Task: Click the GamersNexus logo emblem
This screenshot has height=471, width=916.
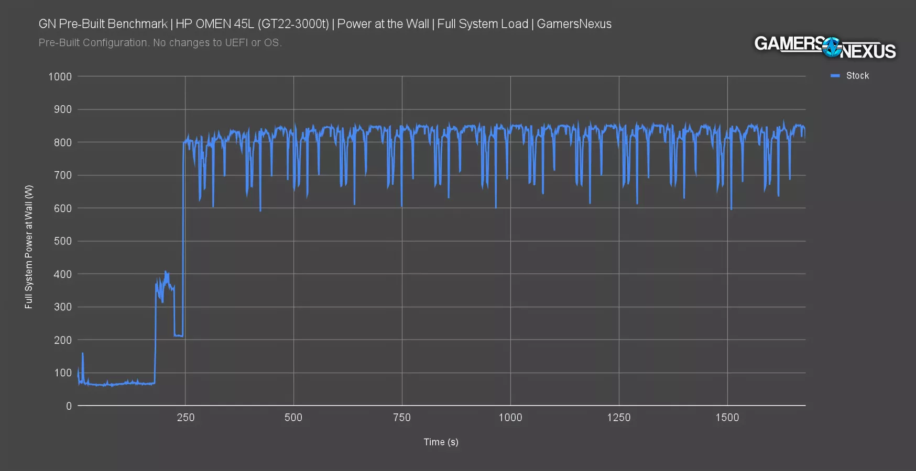Action: 831,47
